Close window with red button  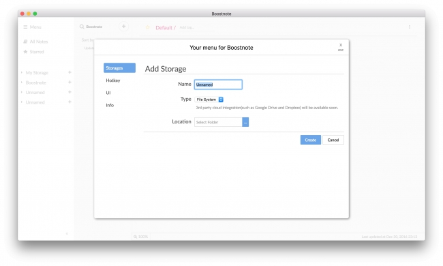point(22,14)
